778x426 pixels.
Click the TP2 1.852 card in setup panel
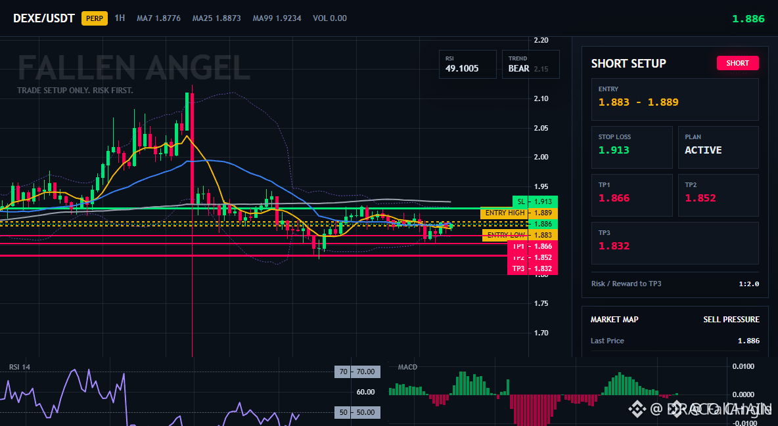[x=718, y=195]
